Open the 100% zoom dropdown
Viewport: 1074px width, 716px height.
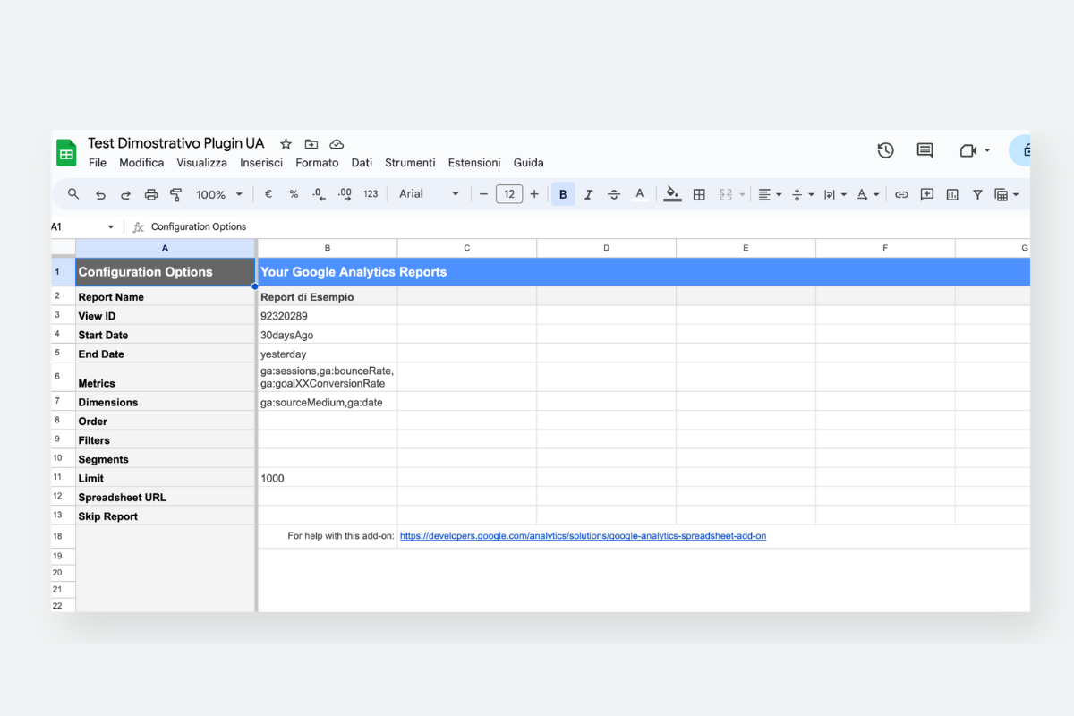click(x=219, y=194)
